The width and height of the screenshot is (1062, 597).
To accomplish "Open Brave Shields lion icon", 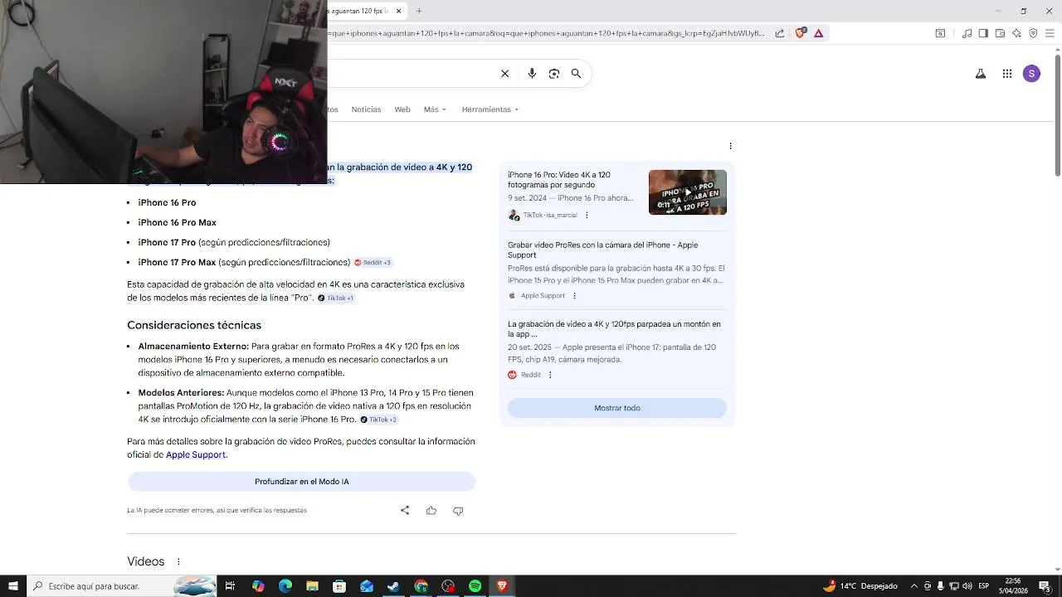I will click(x=801, y=33).
